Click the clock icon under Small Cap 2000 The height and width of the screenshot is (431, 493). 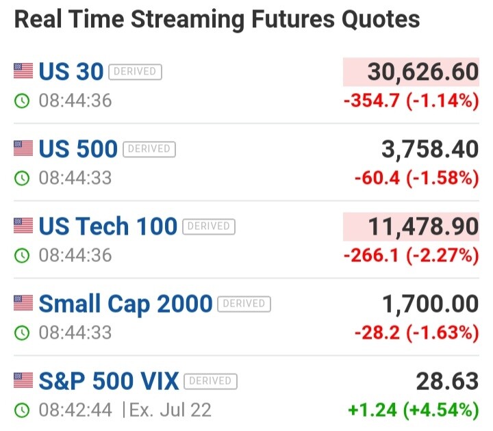(x=22, y=333)
